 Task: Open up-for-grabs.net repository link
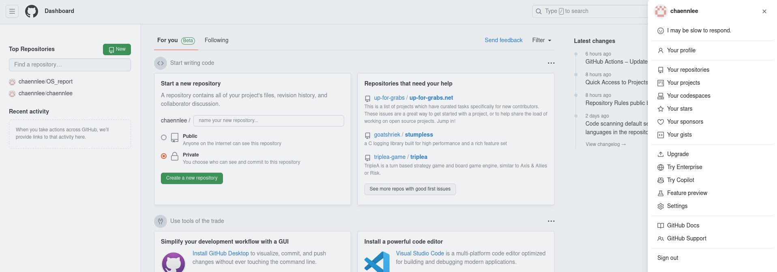[x=431, y=98]
